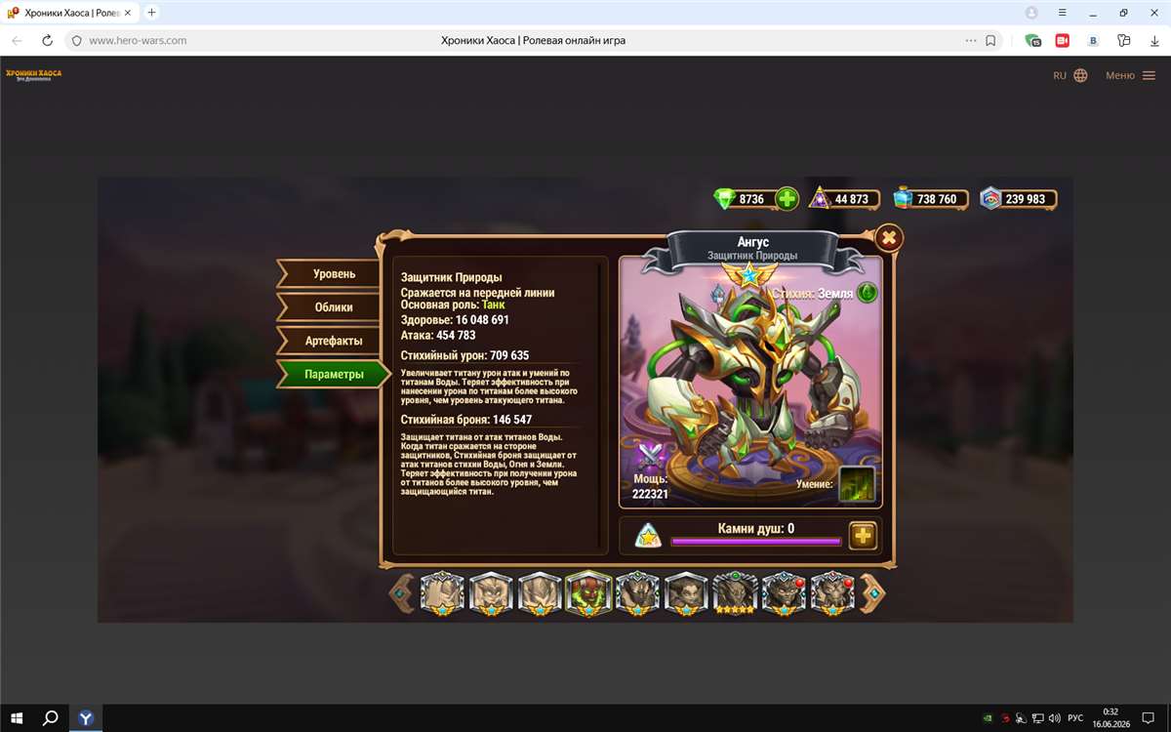Open the RU language selector
The width and height of the screenshot is (1171, 732).
click(x=1070, y=75)
